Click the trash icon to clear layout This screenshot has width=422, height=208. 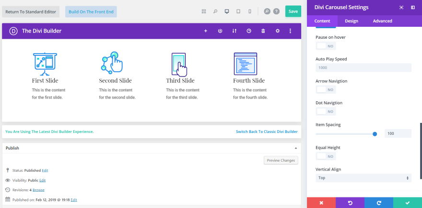[263, 31]
